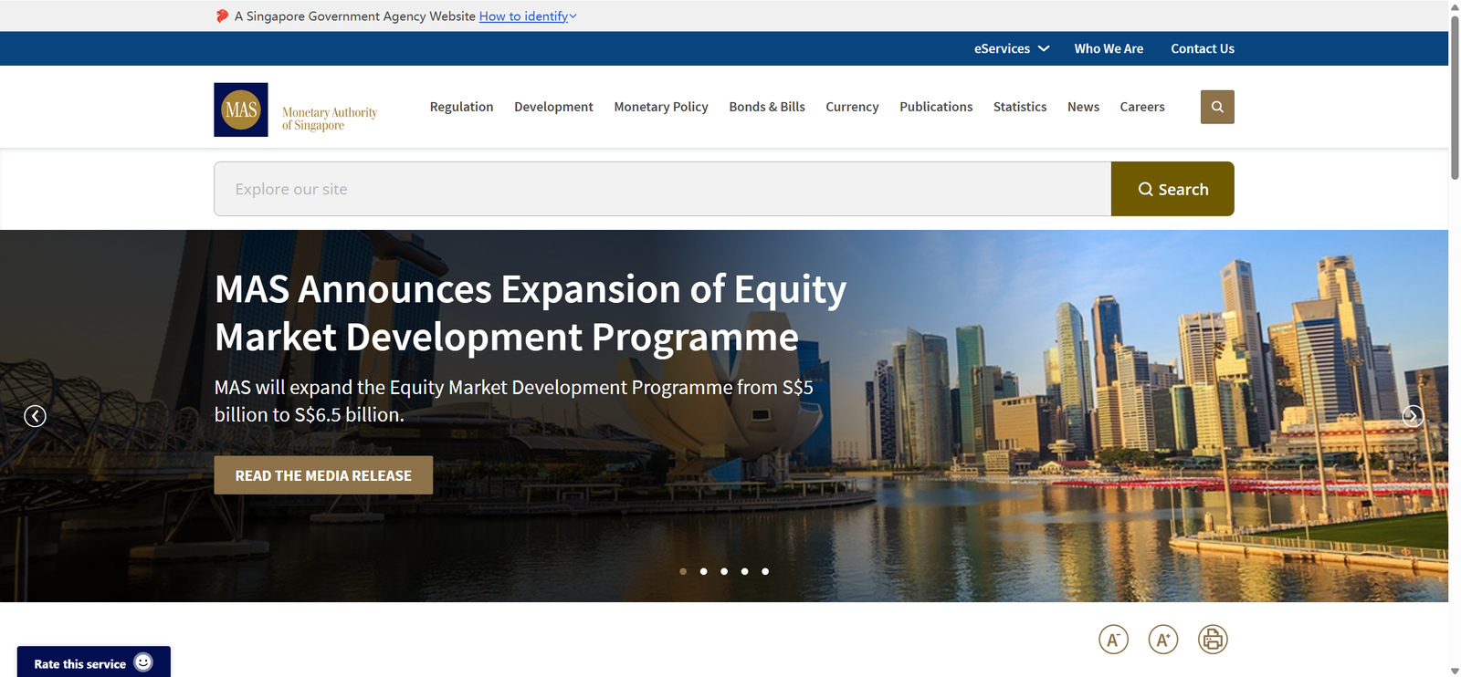Open search via magnifier icon in navbar
The width and height of the screenshot is (1461, 677).
pos(1216,107)
